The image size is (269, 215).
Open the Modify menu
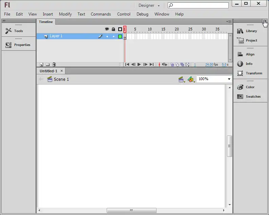(x=65, y=14)
